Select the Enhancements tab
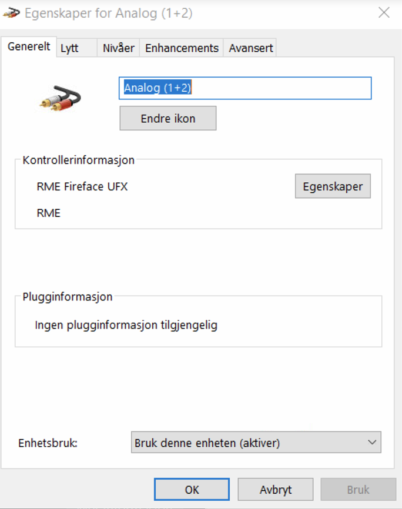The width and height of the screenshot is (402, 509). (182, 48)
